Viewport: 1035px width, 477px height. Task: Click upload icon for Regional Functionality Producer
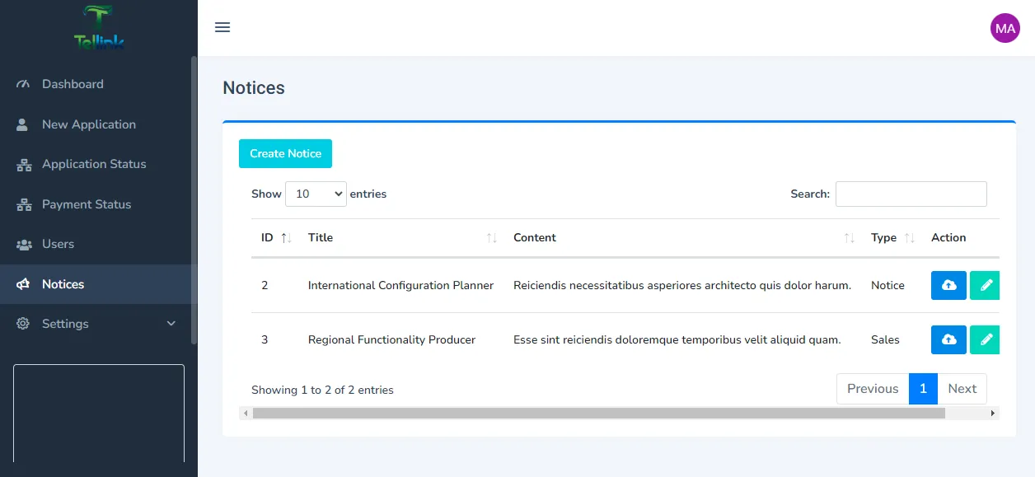coord(948,339)
